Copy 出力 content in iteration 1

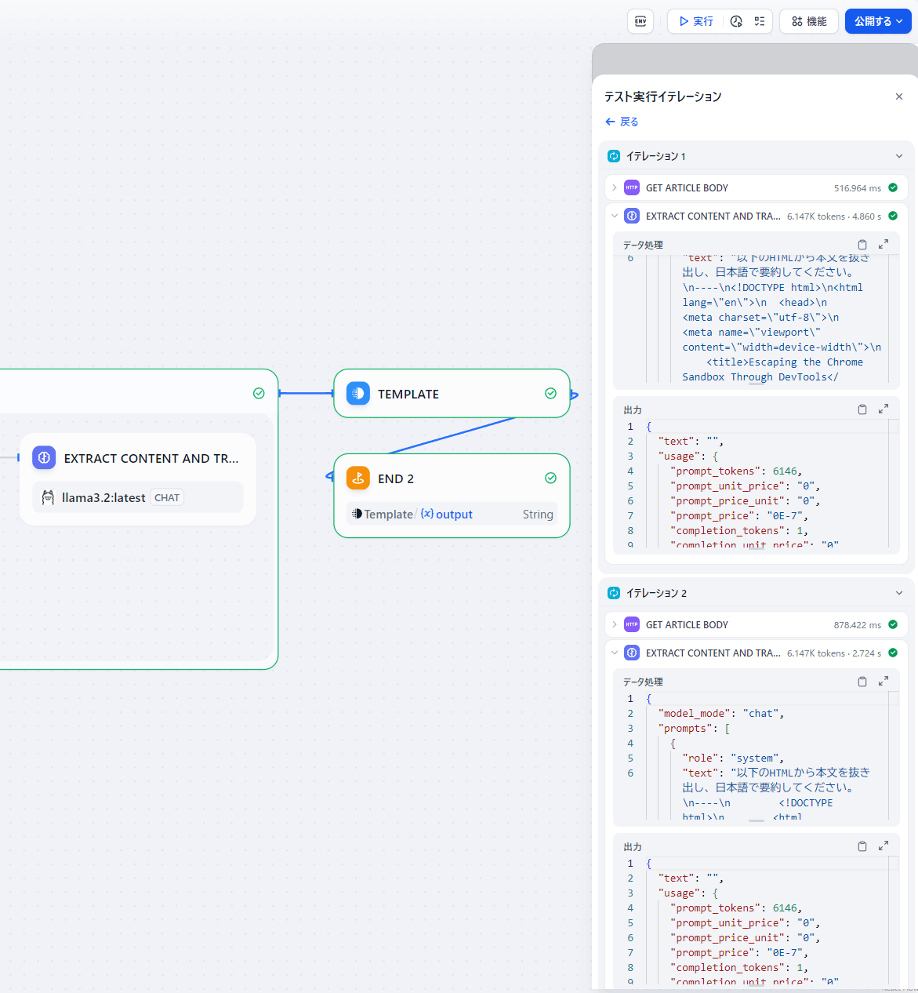[x=862, y=409]
